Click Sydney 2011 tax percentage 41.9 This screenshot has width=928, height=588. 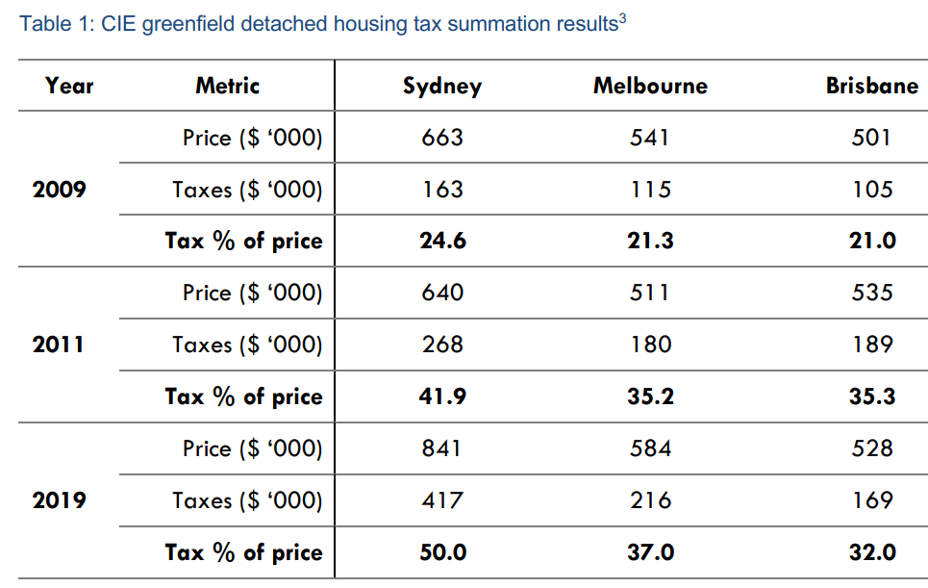pos(442,396)
